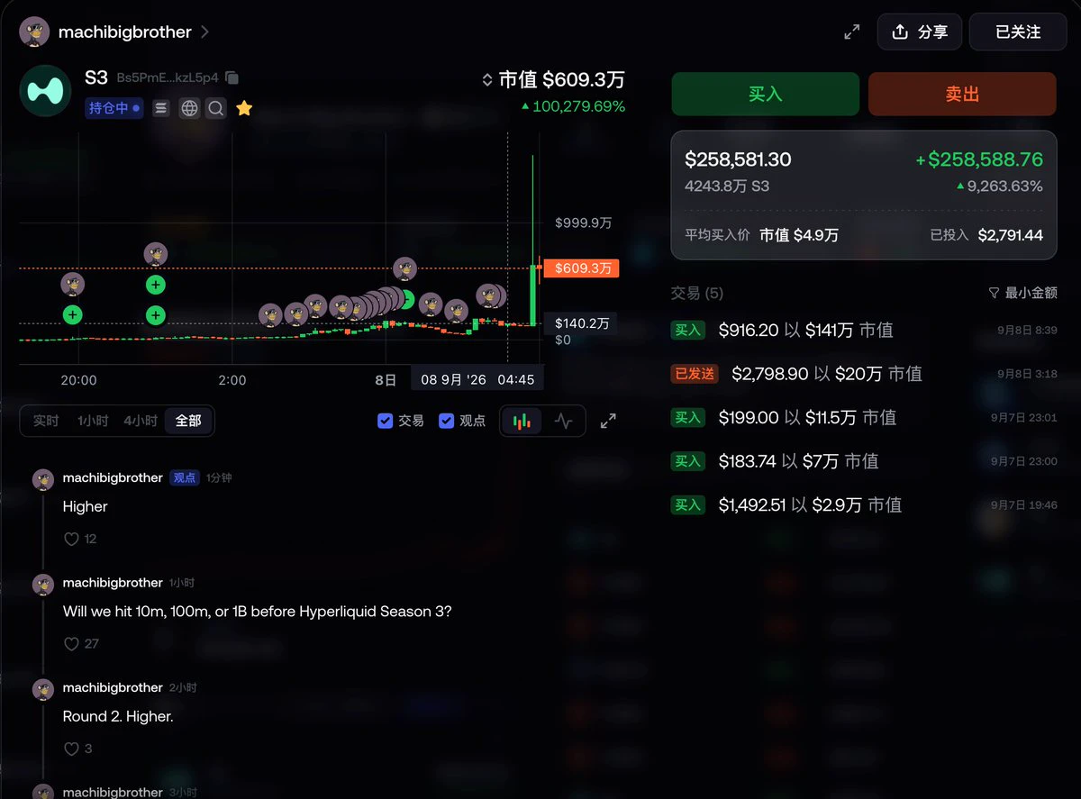This screenshot has width=1081, height=799.
Task: Expand panel with the top diagonal-arrows icon
Action: pyautogui.click(x=851, y=32)
